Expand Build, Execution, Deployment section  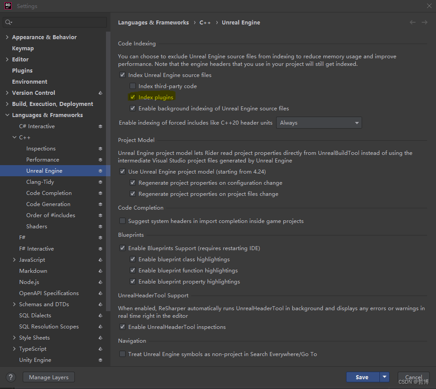click(x=7, y=104)
